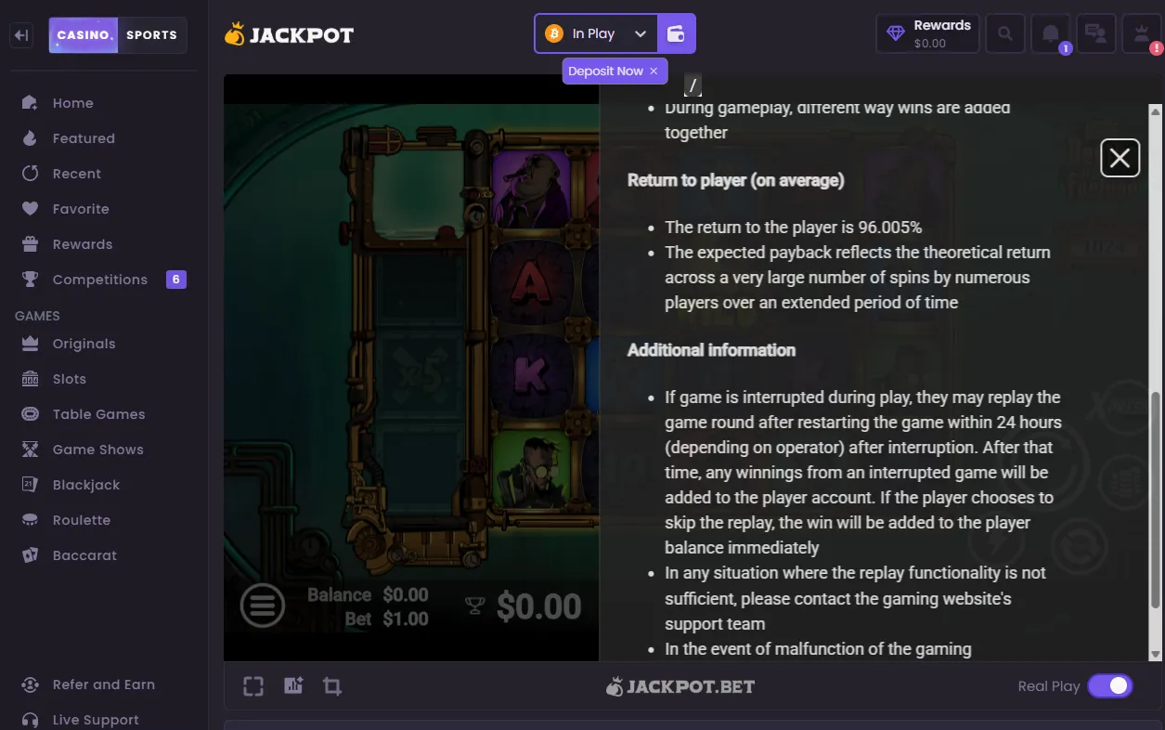Image resolution: width=1165 pixels, height=730 pixels.
Task: Open the user profile icon
Action: (x=1142, y=34)
